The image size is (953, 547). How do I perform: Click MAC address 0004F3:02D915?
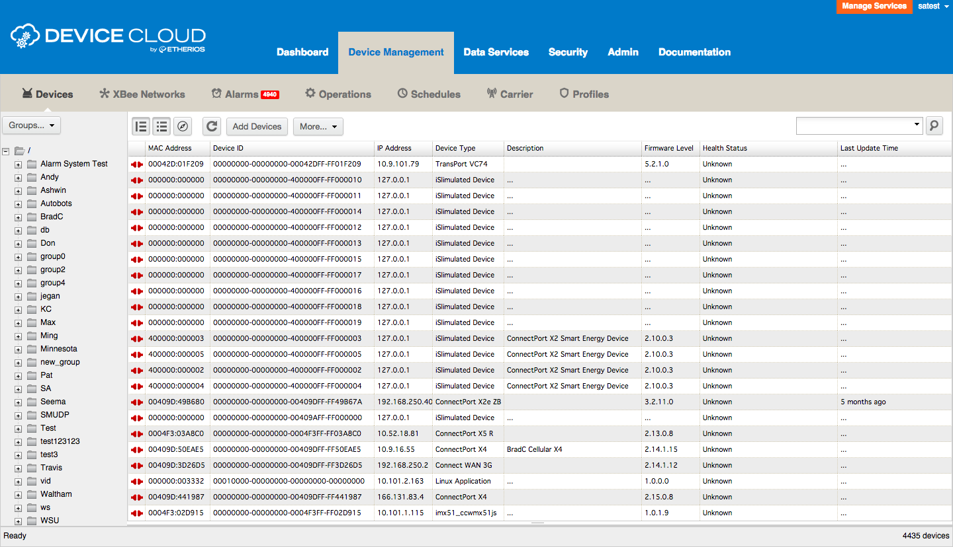[x=176, y=513]
